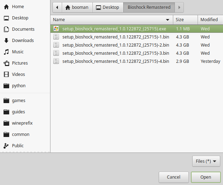Click the Downloads arrow icon in sidebar
The width and height of the screenshot is (223, 185).
6,41
